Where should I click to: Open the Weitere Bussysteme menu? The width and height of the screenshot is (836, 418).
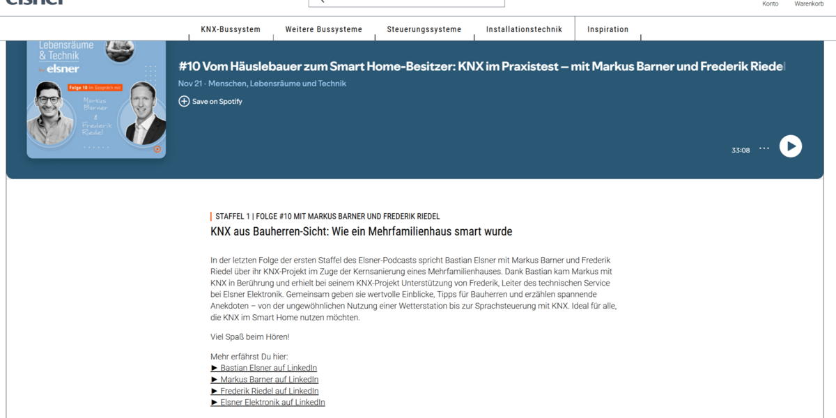(324, 29)
